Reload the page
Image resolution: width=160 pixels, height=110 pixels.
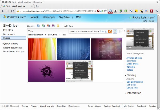point(13,11)
